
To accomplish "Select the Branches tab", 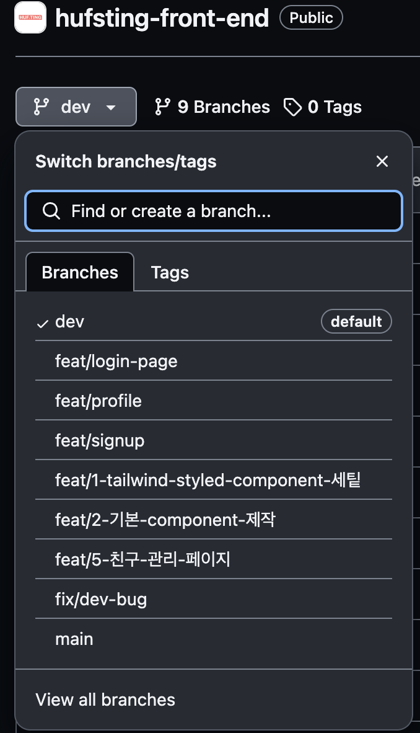I will point(79,272).
